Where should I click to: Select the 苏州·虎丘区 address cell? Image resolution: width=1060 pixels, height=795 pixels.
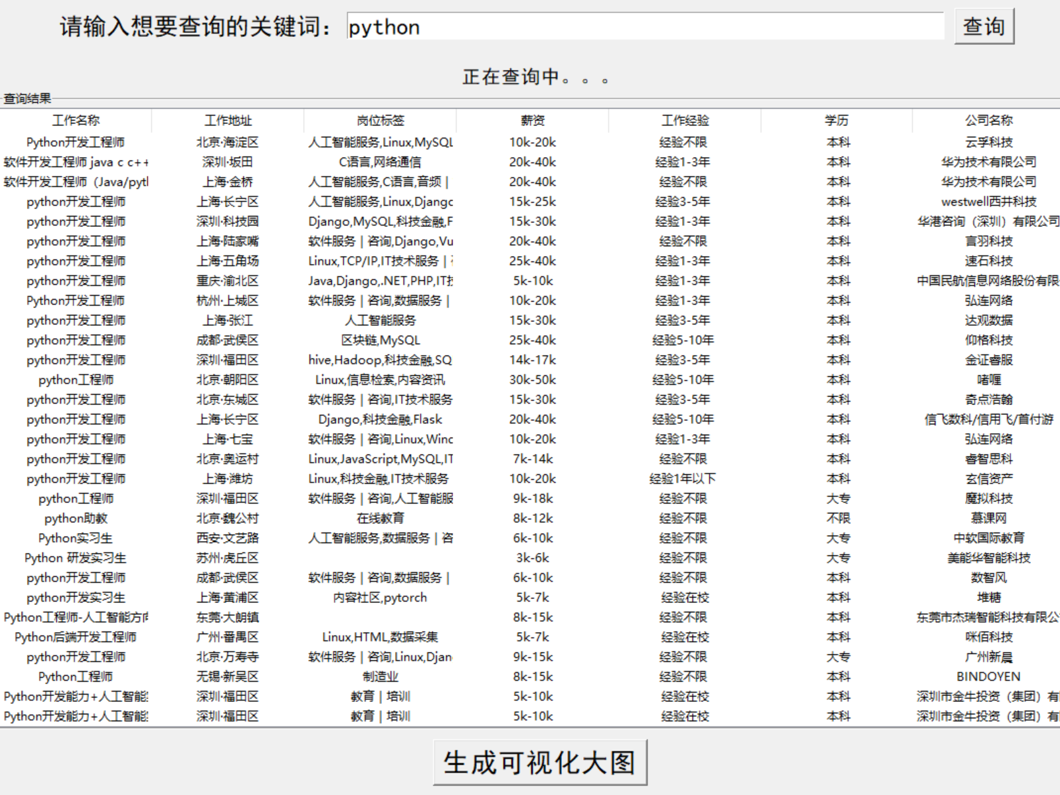pyautogui.click(x=228, y=557)
